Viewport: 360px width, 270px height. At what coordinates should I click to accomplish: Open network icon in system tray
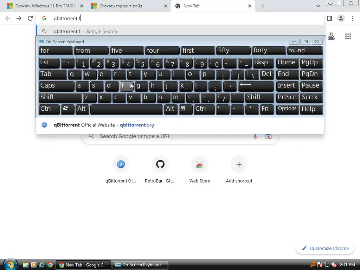coord(327,265)
